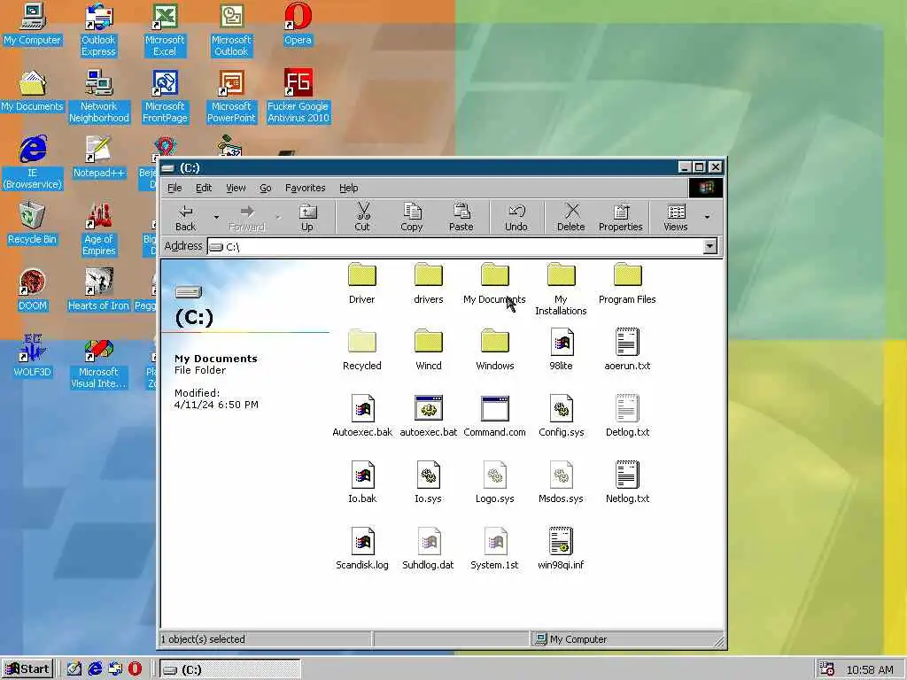Viewport: 907px width, 680px height.
Task: Open the Driver folder
Action: pos(362,282)
